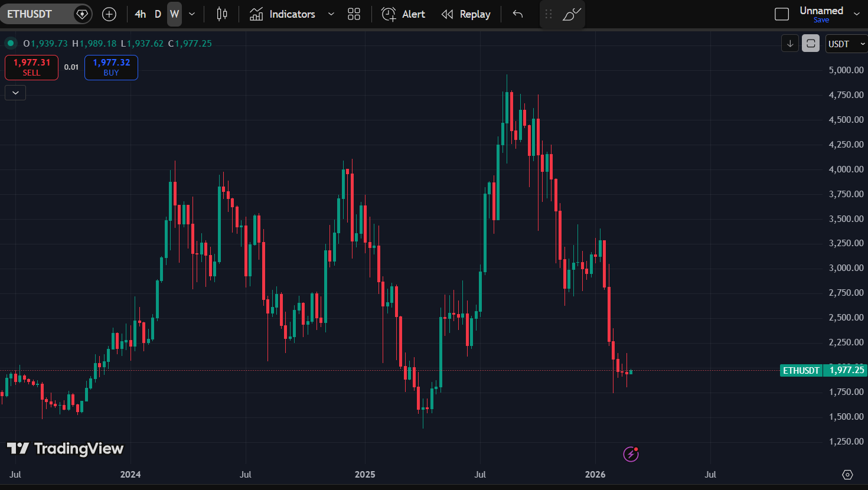Toggle the bracket frame button beside USDT

[x=811, y=44]
